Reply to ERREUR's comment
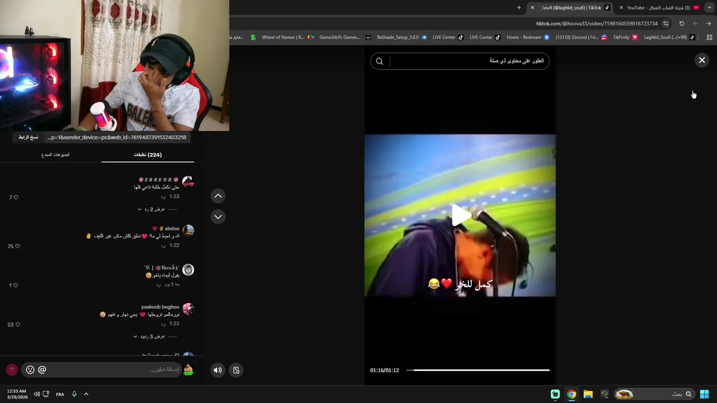717x403 pixels. (163, 197)
